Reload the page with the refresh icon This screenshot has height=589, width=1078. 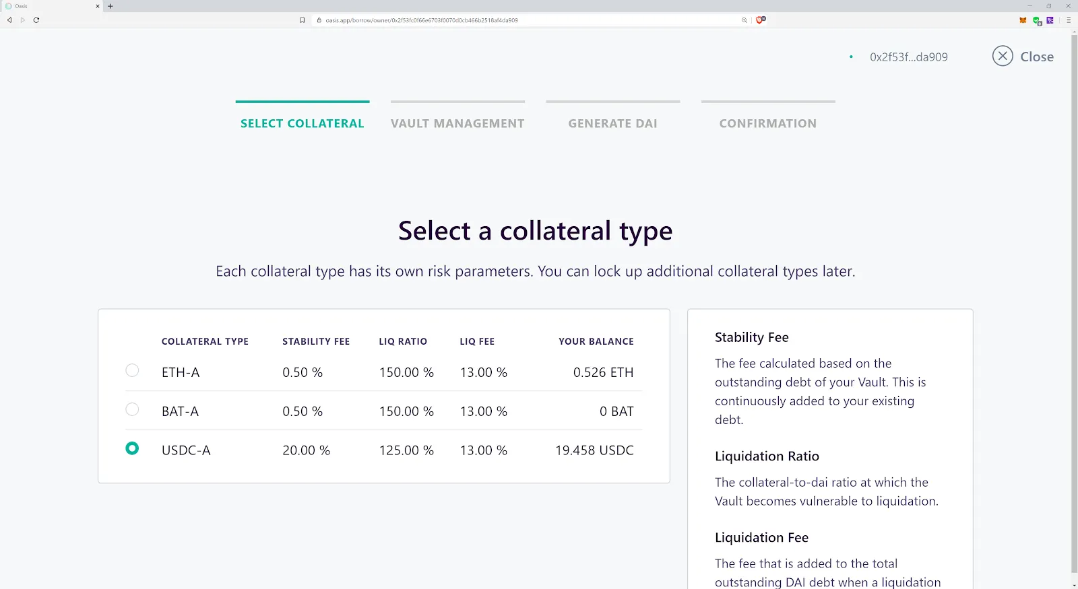point(36,20)
